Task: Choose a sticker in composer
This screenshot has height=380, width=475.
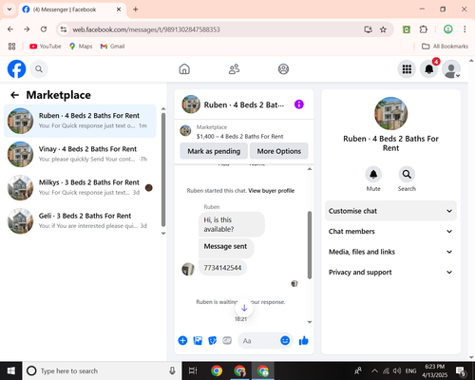Action: click(213, 340)
